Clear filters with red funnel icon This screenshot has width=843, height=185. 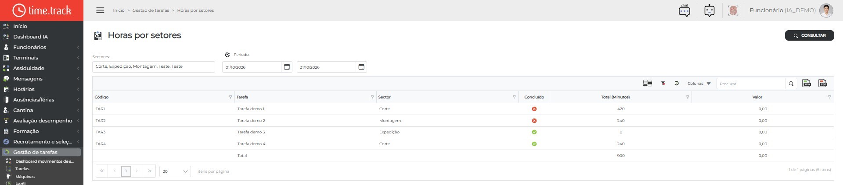[x=663, y=83]
